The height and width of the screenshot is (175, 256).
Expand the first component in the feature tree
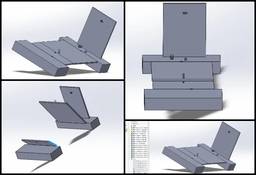[x=130, y=128]
